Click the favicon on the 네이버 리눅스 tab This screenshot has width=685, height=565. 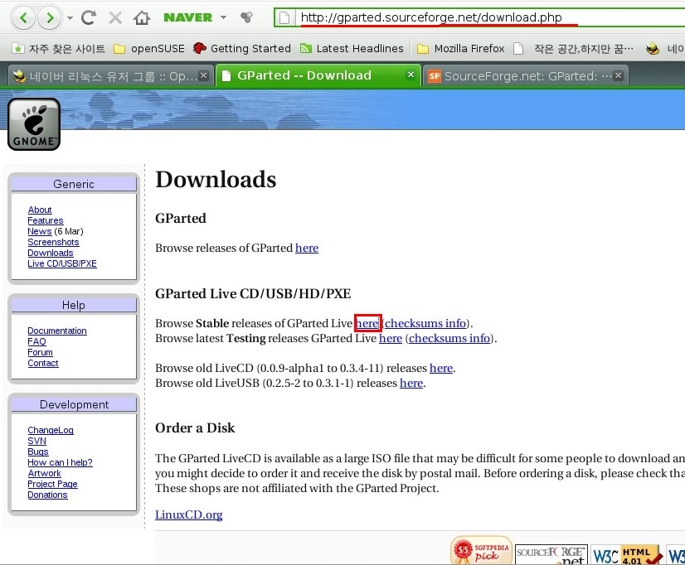pos(20,76)
